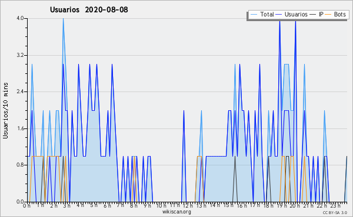The width and height of the screenshot is (353, 217).
Task: Click the light-blue Total legend line swatch
Action: tap(254, 15)
